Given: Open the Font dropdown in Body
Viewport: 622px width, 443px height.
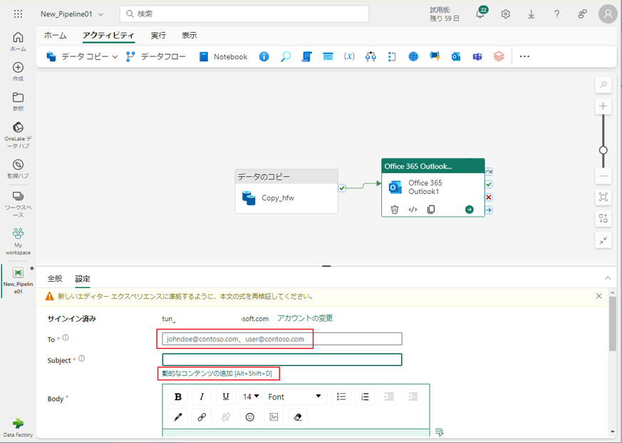Looking at the screenshot, I should pos(295,397).
